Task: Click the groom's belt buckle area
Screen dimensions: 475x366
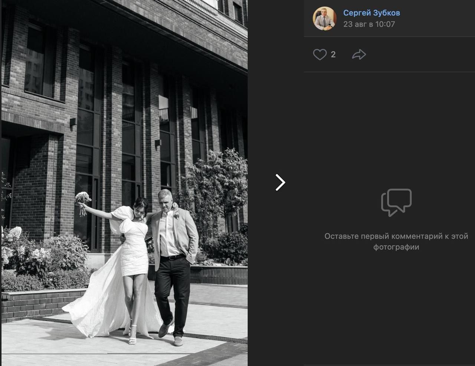Action: pos(174,257)
